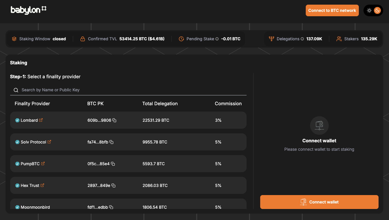Switch to dark mode moon icon
This screenshot has height=220, width=389.
click(377, 10)
